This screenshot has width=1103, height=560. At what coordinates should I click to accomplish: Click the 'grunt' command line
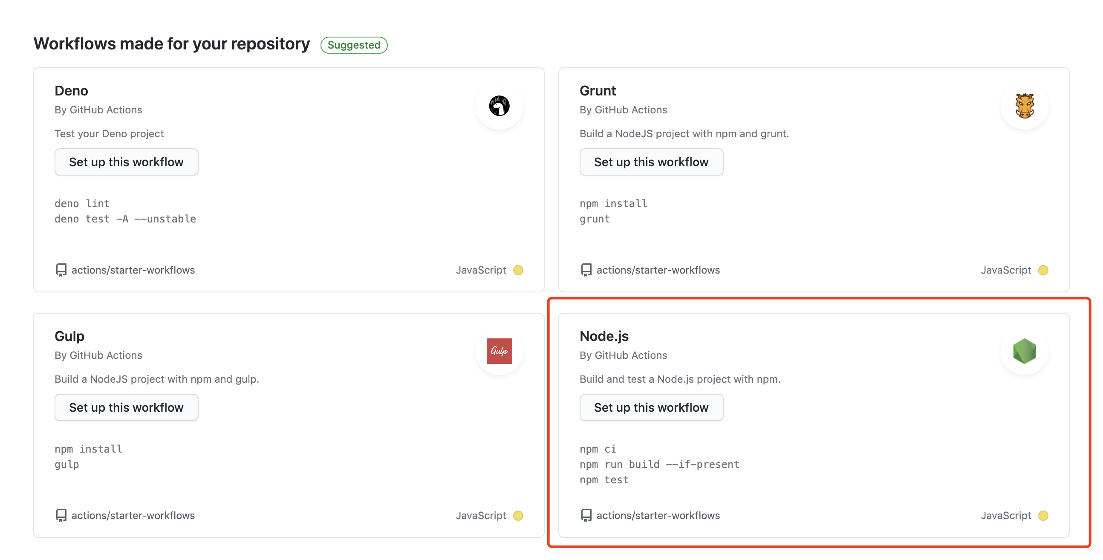pos(595,219)
